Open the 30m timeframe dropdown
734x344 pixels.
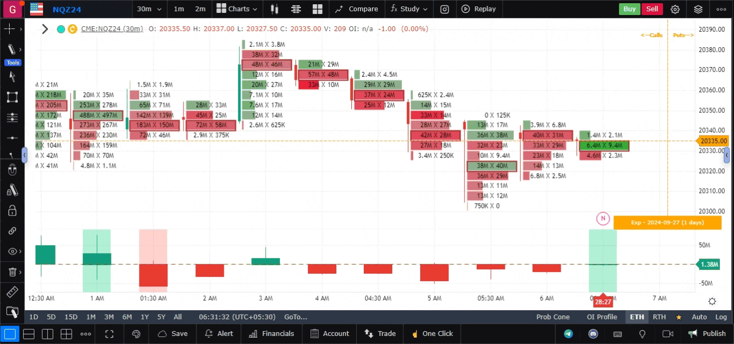tap(147, 9)
